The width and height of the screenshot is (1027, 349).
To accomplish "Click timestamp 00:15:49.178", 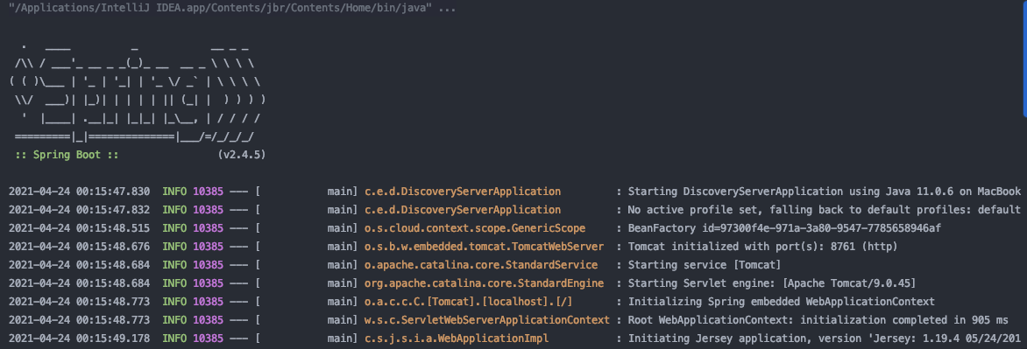I will (113, 339).
